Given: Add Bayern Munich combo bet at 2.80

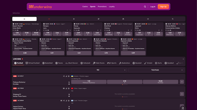Looking at the screenshot, I should pyautogui.click(x=25, y=53).
